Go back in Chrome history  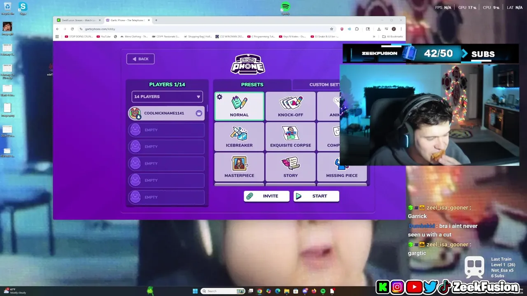click(x=57, y=29)
